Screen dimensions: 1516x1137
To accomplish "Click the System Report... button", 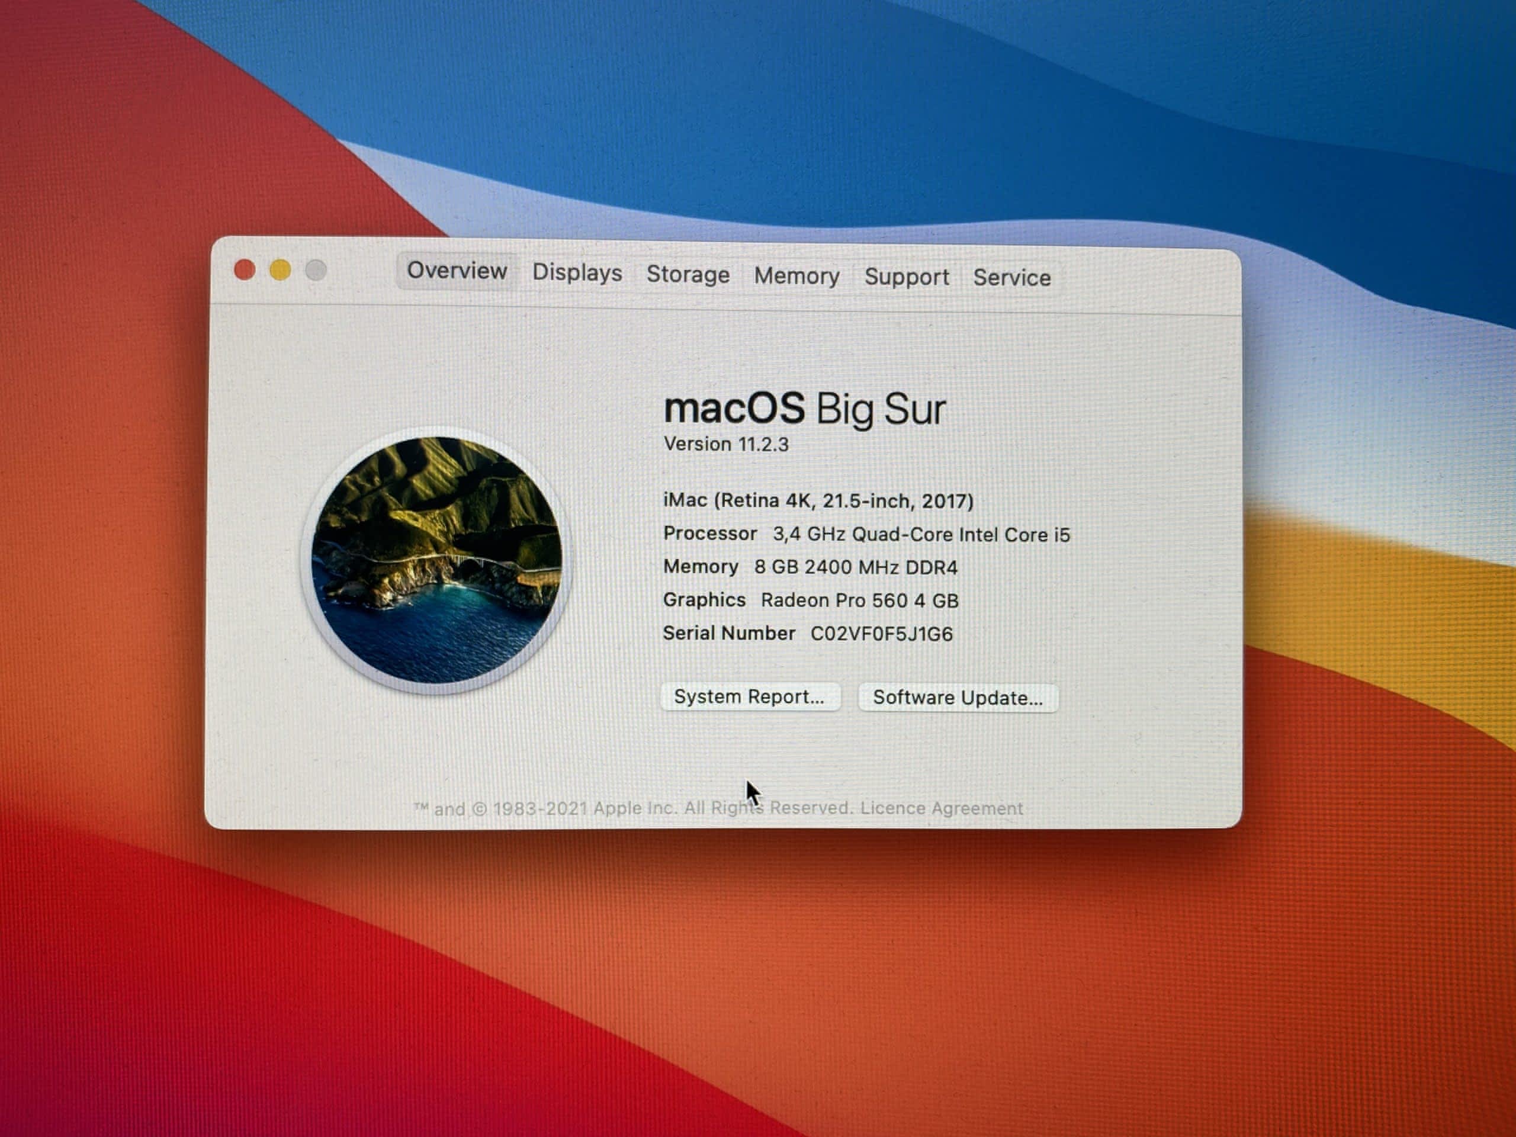I will (750, 697).
